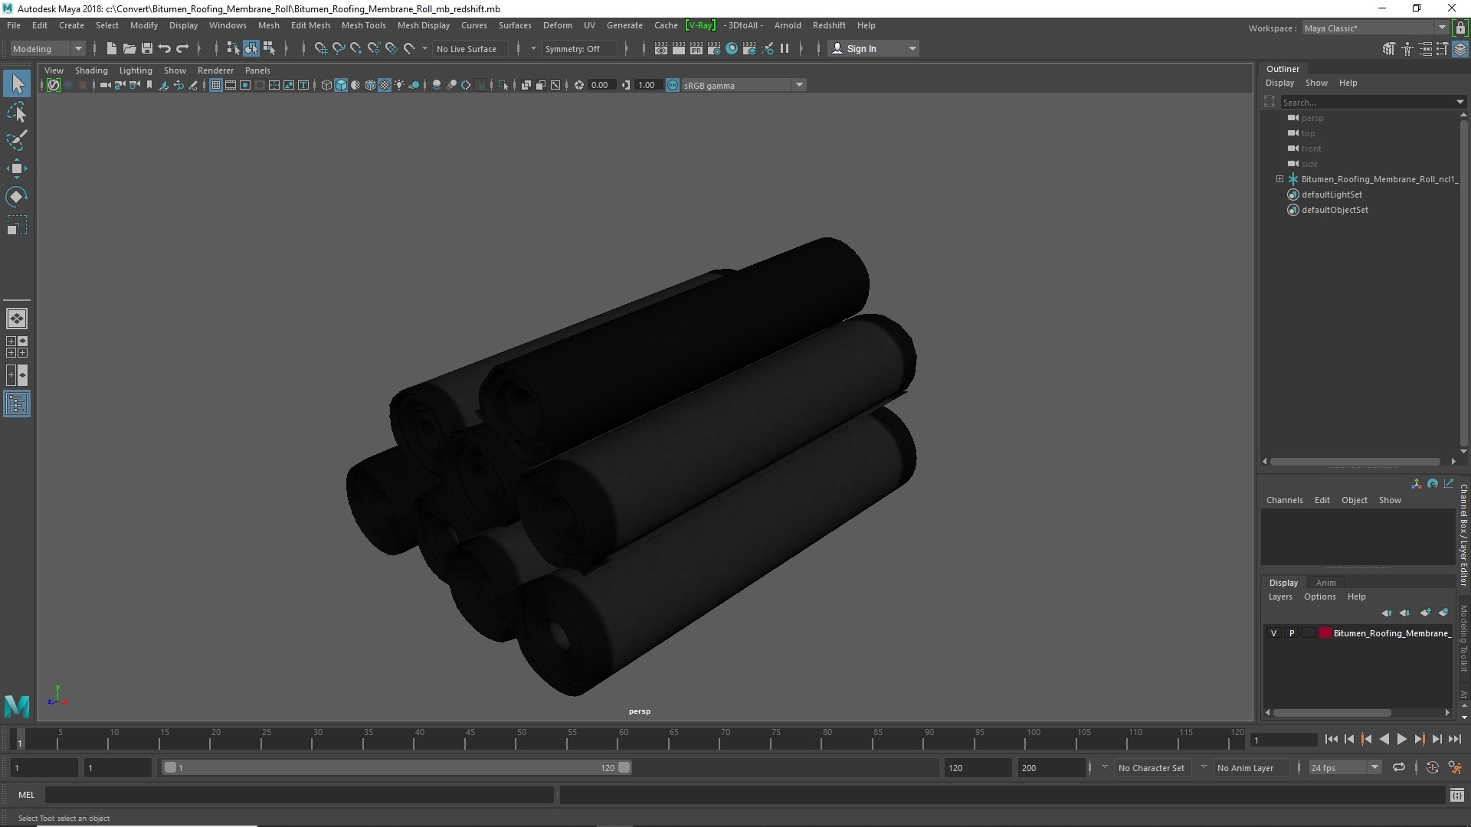Switch to four-view panel layout
Viewport: 1471px width, 827px height.
17,347
